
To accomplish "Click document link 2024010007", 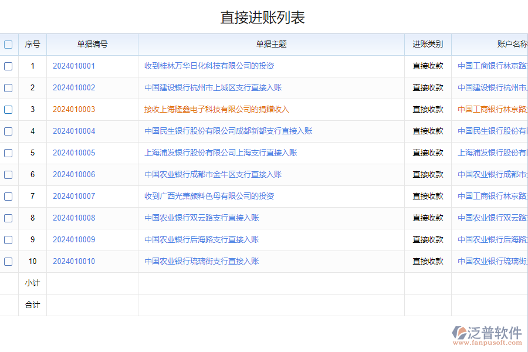I will pyautogui.click(x=74, y=197).
